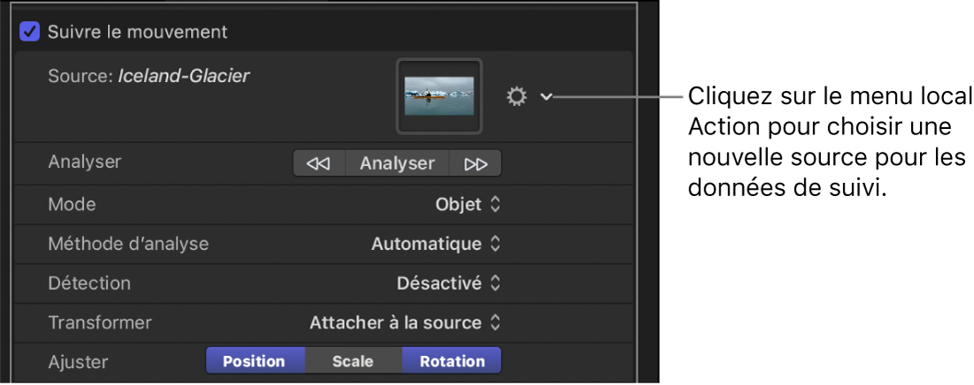Viewport: 974px width, 385px height.
Task: Uncheck the Suivre le mouvement checkbox
Action: [30, 32]
